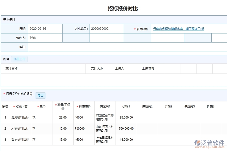The height and width of the screenshot is (151, 227).
Task: Click the 标底底价 column header
Action: point(84,106)
